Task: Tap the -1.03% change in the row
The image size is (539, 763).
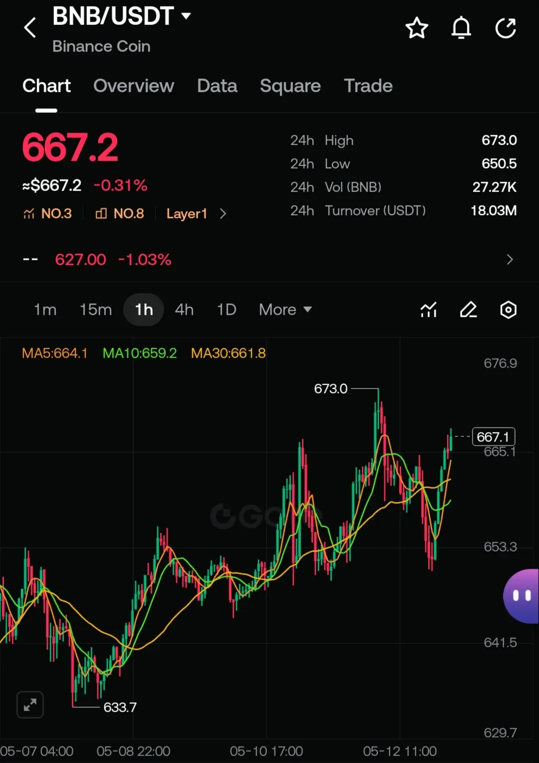Action: (145, 259)
